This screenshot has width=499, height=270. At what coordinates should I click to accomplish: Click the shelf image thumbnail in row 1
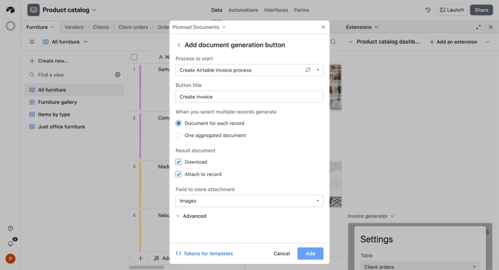[336, 87]
